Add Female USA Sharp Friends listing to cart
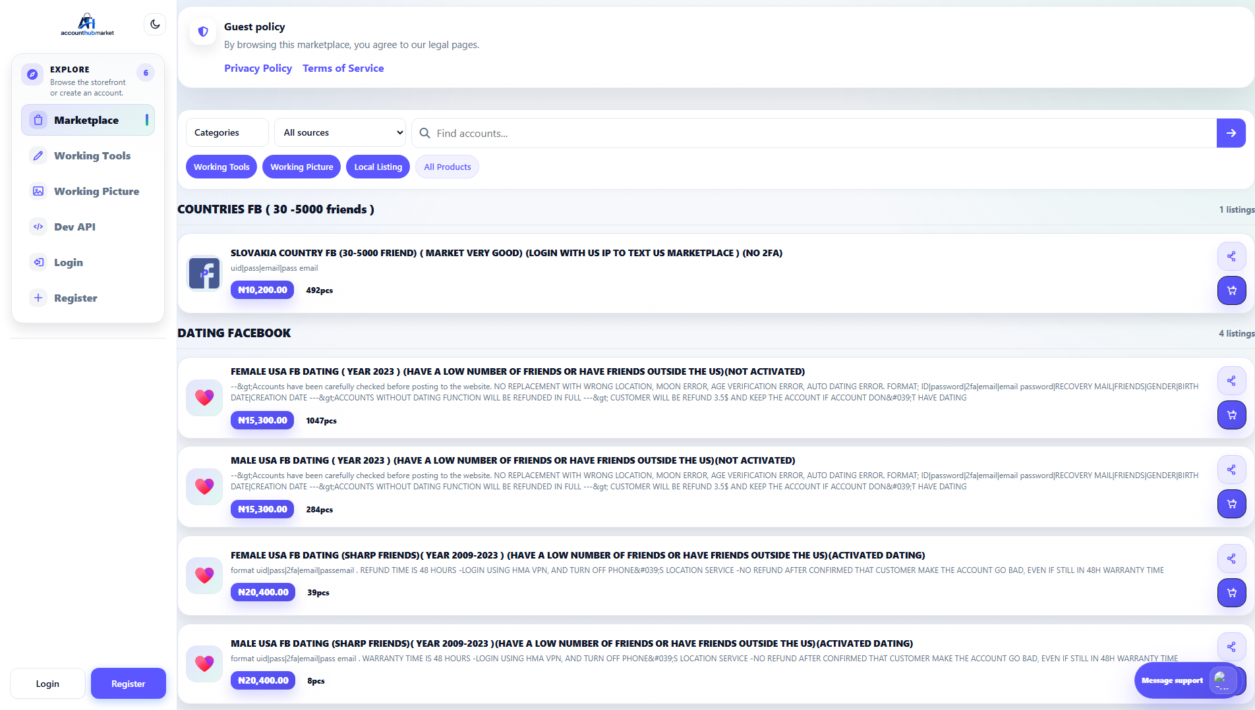Screen dimensions: 1255x710 tap(1231, 593)
